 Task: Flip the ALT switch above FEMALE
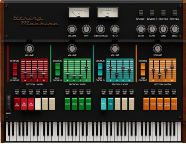pos(174,92)
